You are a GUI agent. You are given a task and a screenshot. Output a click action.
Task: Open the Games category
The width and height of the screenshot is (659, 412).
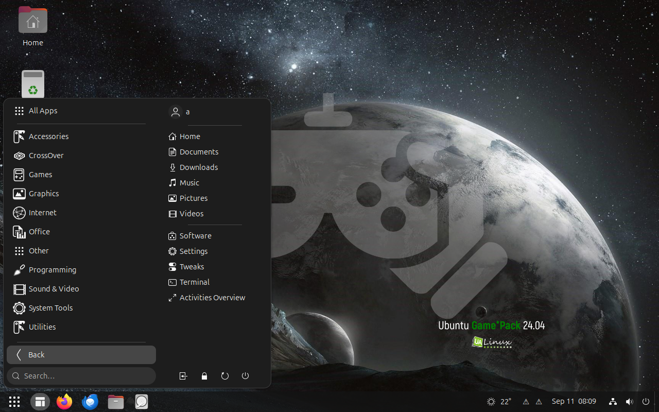[x=40, y=175]
